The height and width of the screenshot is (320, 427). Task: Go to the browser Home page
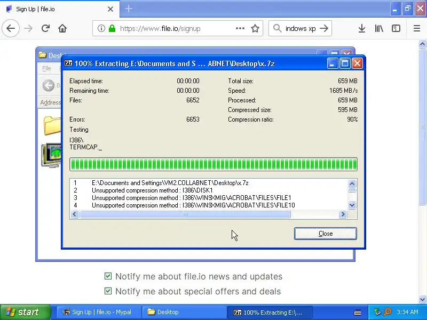[62, 28]
